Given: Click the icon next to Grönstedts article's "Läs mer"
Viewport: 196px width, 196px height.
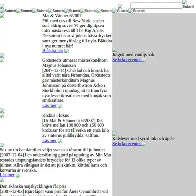Looking at the screenshot, I should [x=60, y=106].
